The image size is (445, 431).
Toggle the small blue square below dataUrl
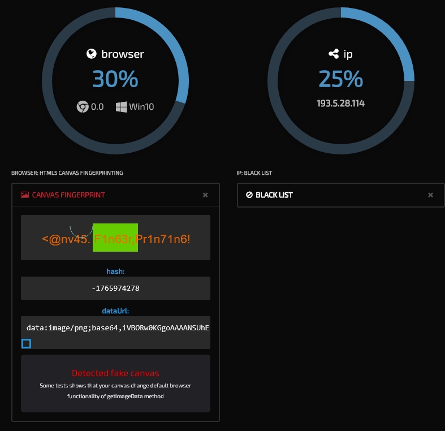click(26, 343)
